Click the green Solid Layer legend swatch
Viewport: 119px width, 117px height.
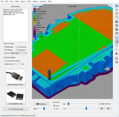[x=35, y=18]
